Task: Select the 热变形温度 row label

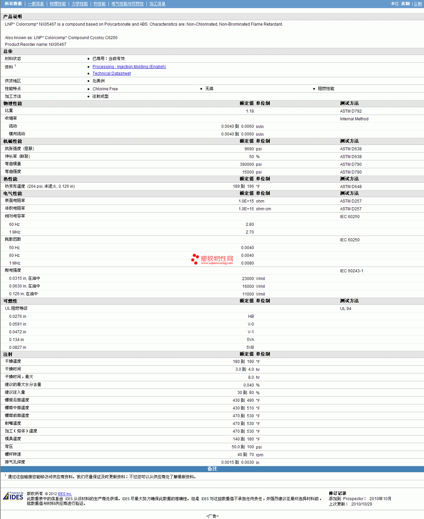Action: pyautogui.click(x=40, y=186)
